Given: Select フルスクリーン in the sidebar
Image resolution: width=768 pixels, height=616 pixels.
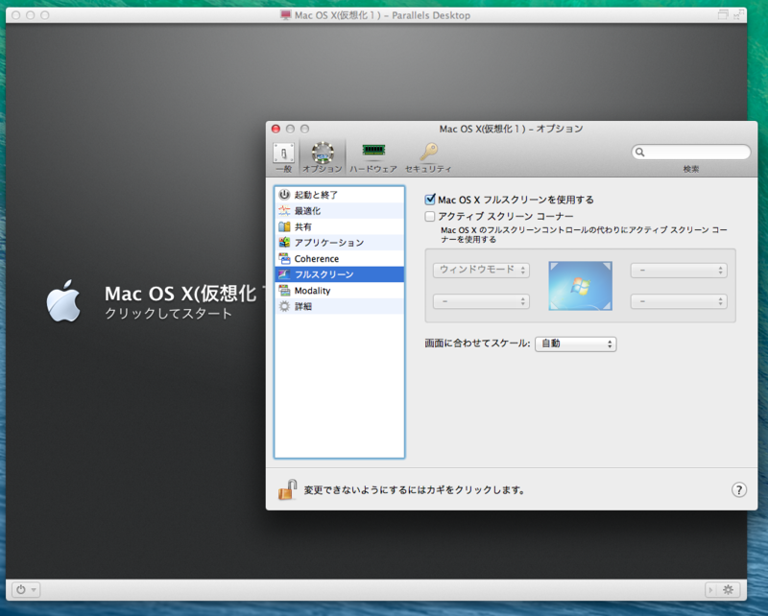Looking at the screenshot, I should click(x=340, y=274).
